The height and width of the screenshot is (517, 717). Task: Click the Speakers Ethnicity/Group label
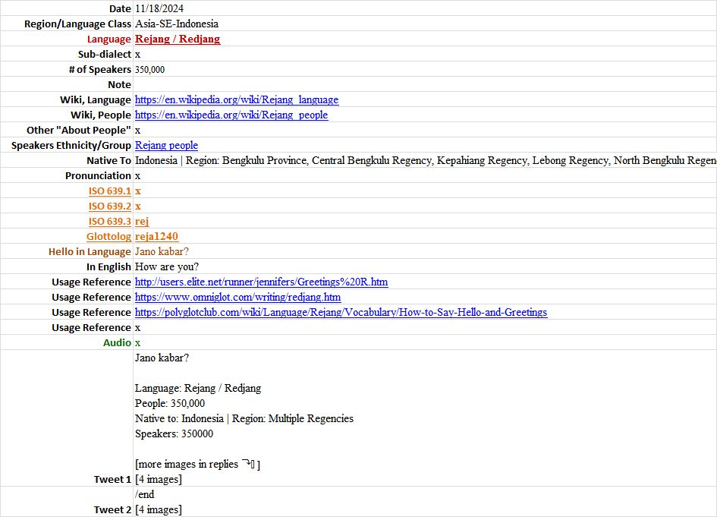pos(71,146)
